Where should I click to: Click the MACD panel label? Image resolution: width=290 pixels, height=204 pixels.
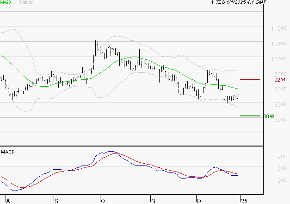pos(8,152)
